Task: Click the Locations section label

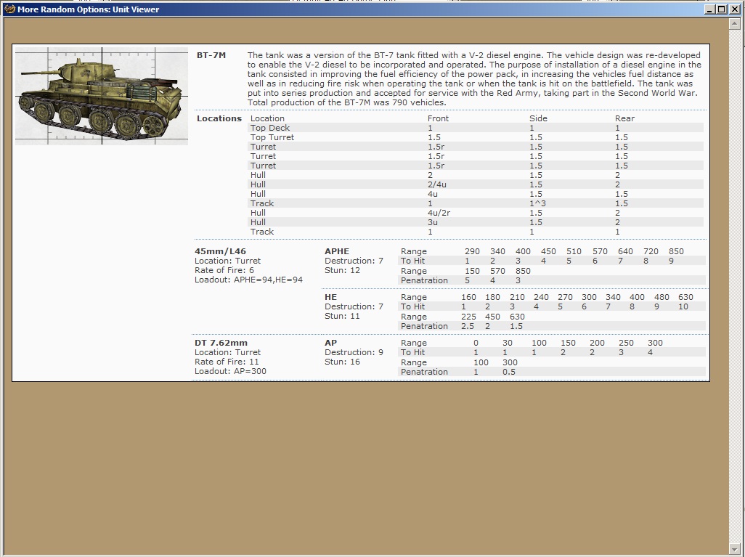Action: [219, 118]
